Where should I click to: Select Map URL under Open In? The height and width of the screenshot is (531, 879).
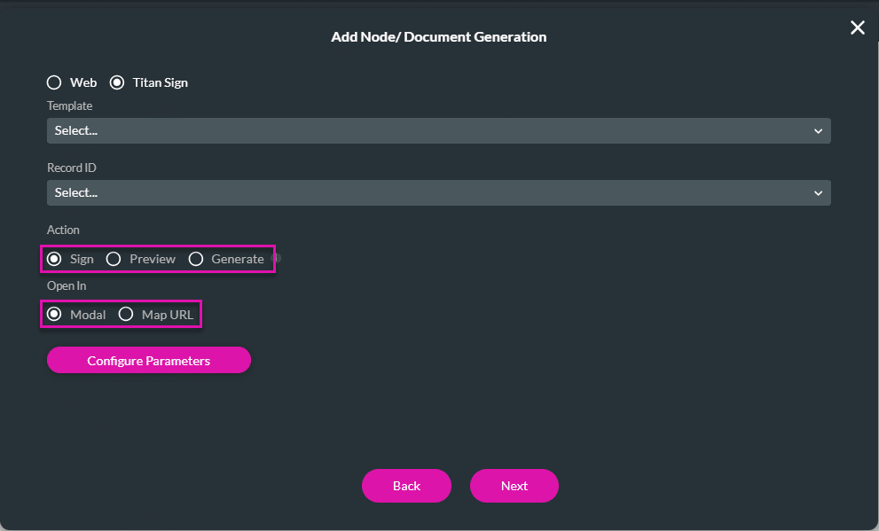coord(125,314)
